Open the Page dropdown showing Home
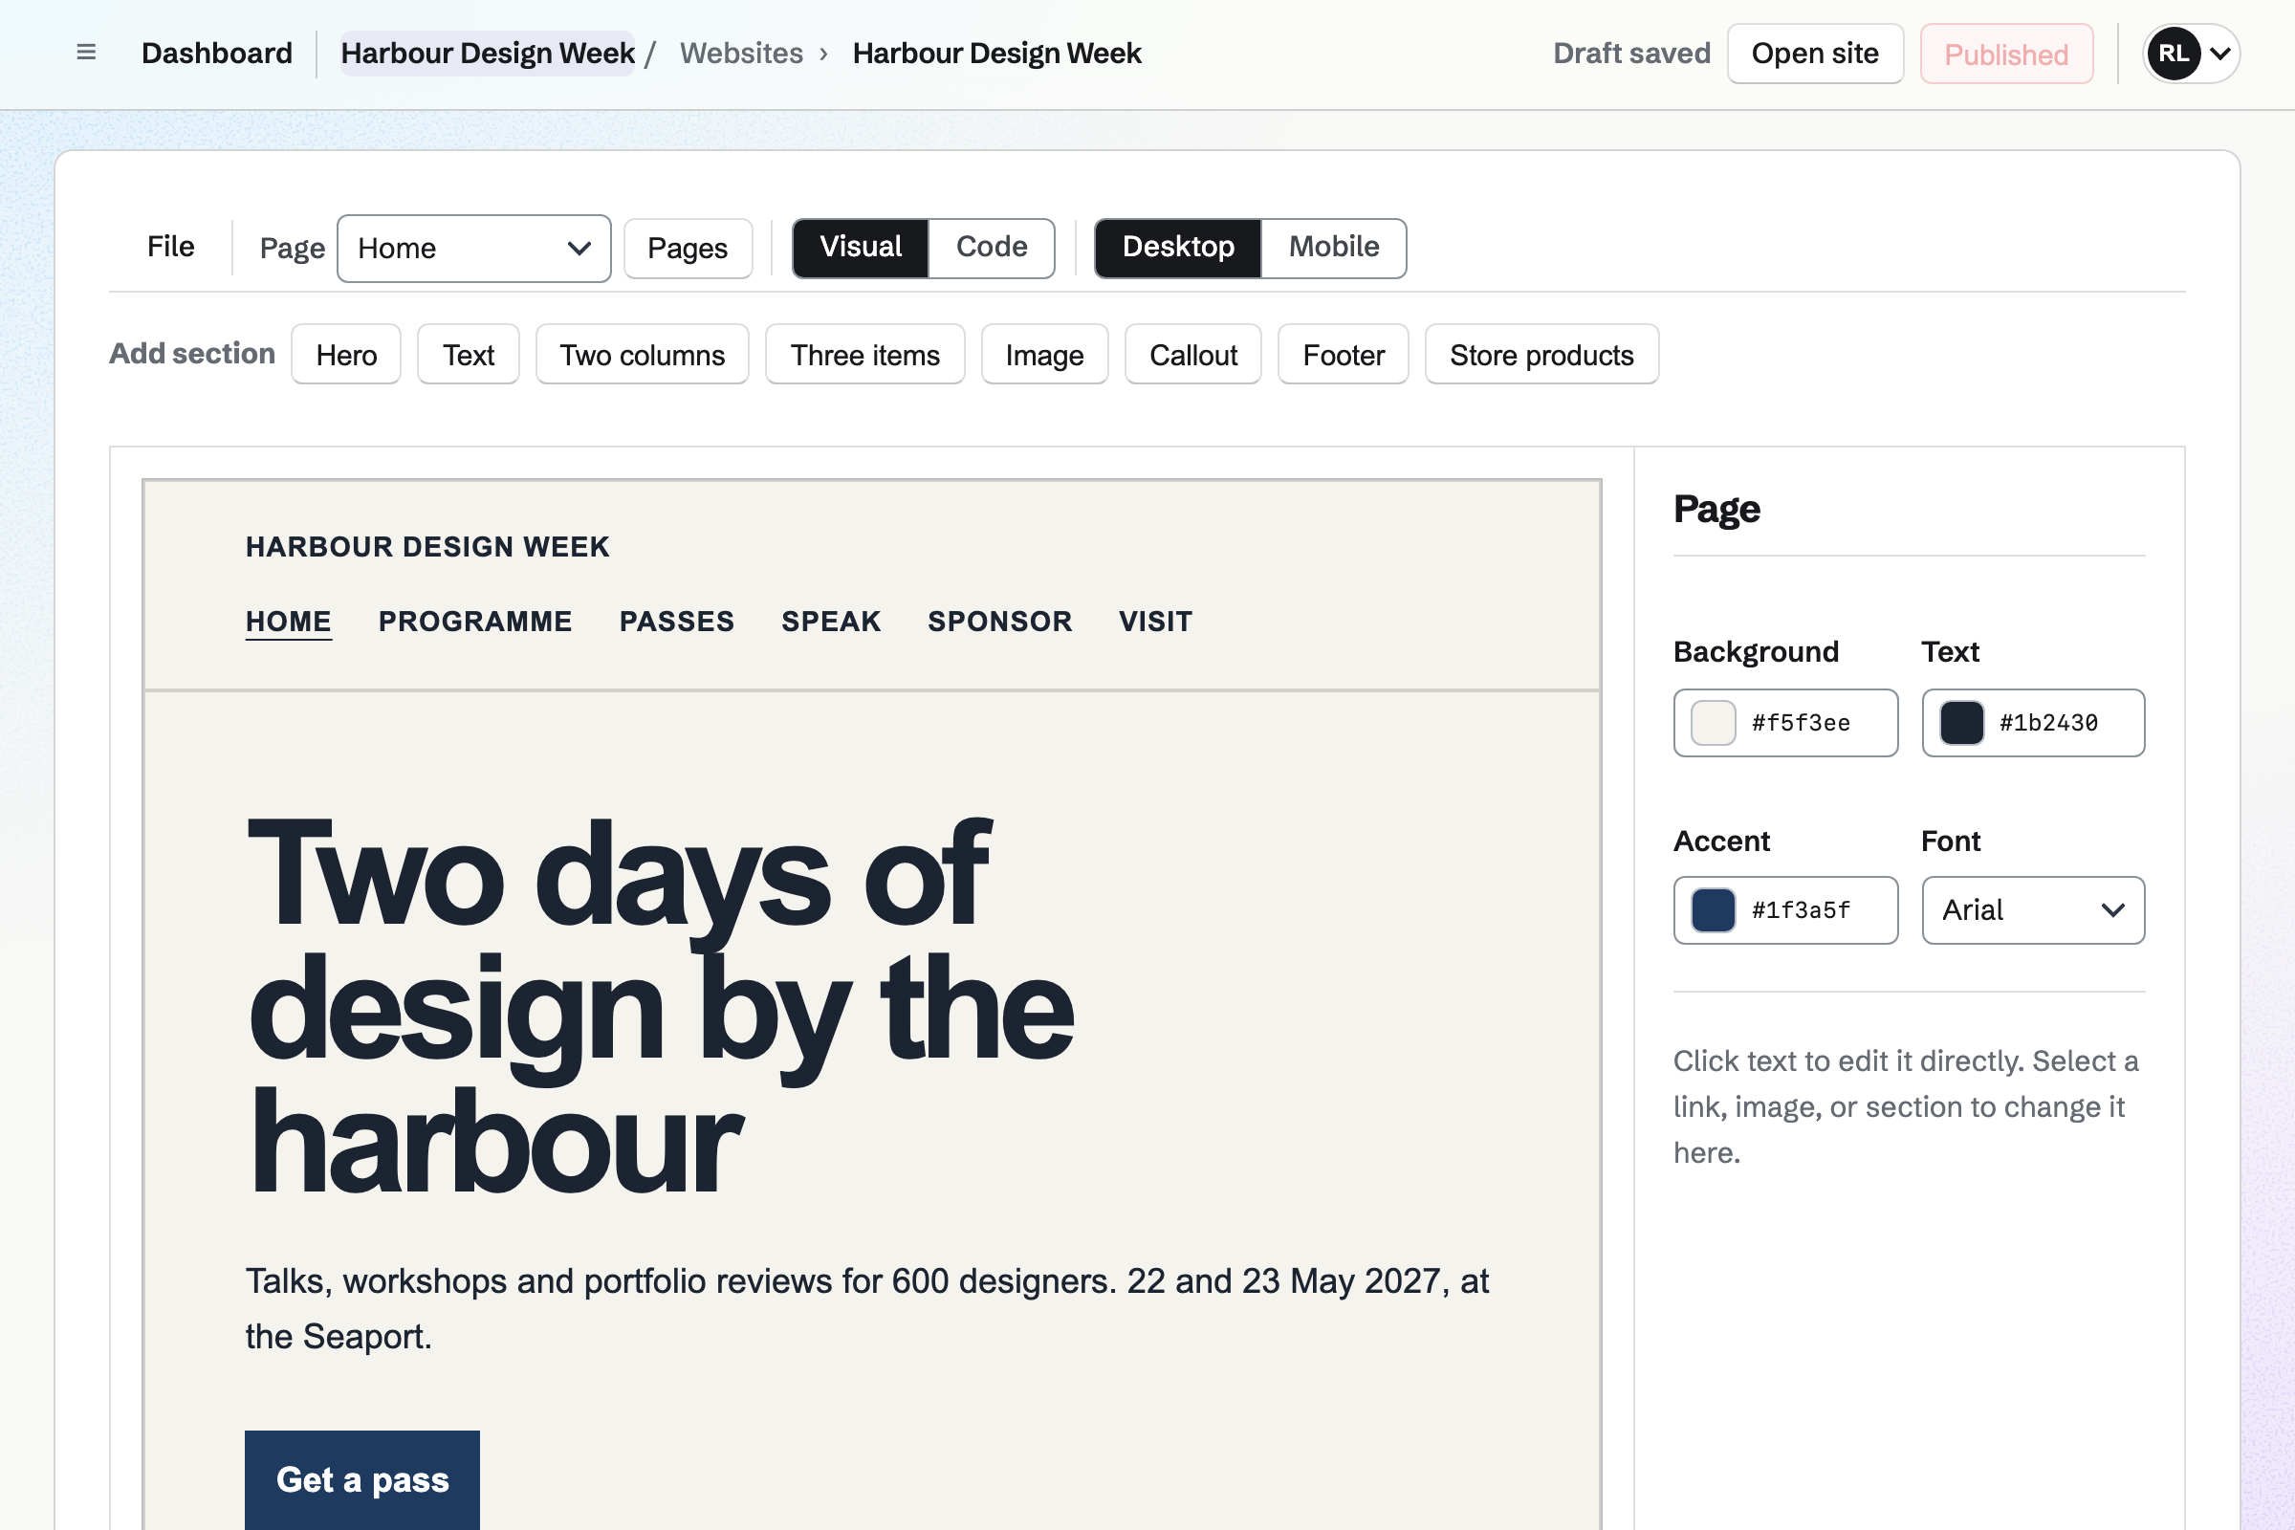The height and width of the screenshot is (1530, 2295). (474, 249)
